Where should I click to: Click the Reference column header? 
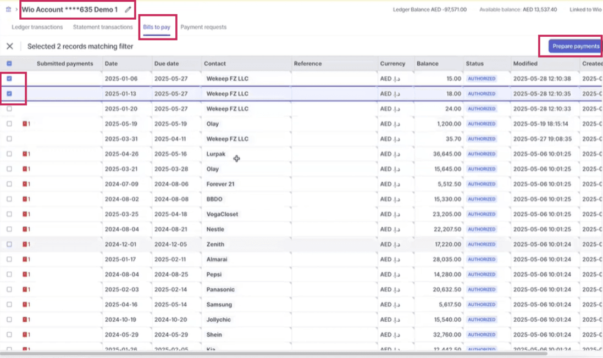[x=308, y=63]
